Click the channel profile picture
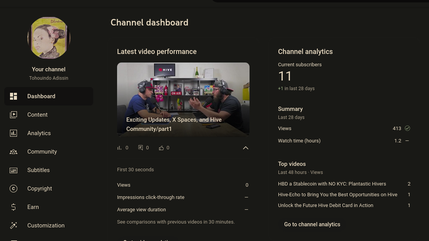429x241 pixels. pyautogui.click(x=49, y=38)
